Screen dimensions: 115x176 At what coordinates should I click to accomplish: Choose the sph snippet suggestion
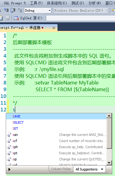pyautogui.click(x=56, y=147)
